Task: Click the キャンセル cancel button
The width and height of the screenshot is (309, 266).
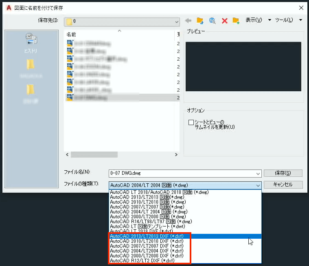Action: click(x=283, y=185)
